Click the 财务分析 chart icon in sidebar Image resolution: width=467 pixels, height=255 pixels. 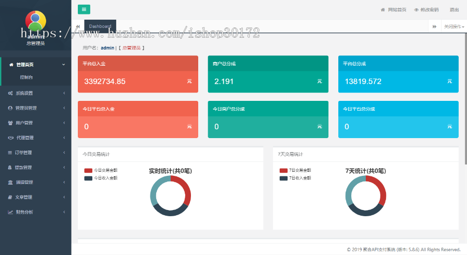[x=10, y=212]
